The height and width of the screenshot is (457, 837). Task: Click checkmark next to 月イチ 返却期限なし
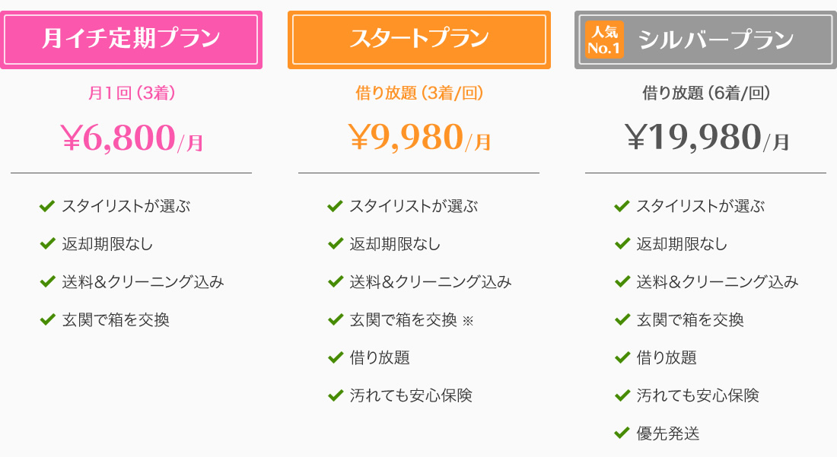(x=47, y=243)
